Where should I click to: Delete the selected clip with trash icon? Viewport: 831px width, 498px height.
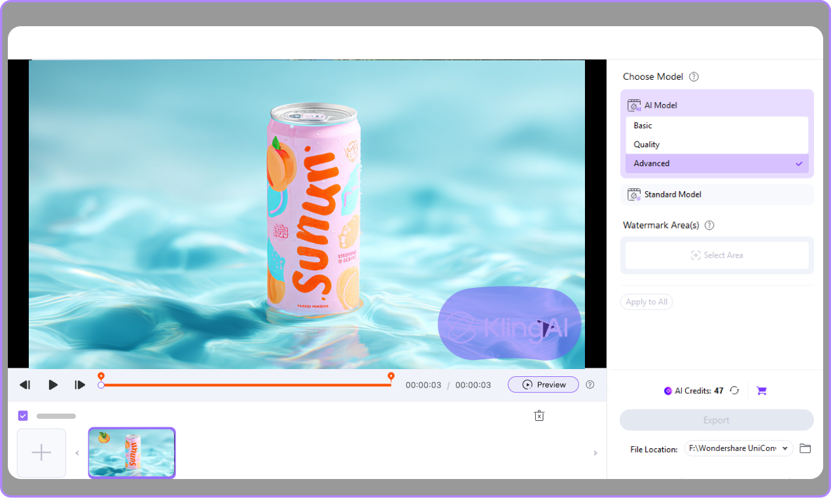point(539,416)
